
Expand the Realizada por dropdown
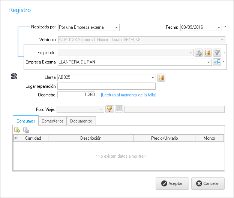[x=117, y=27]
